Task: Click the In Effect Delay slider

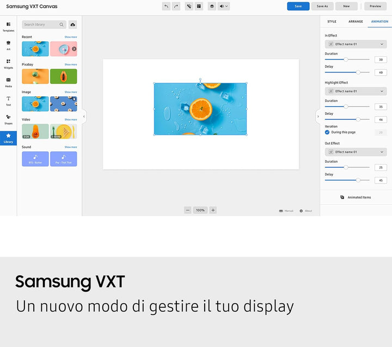Action: click(347, 72)
